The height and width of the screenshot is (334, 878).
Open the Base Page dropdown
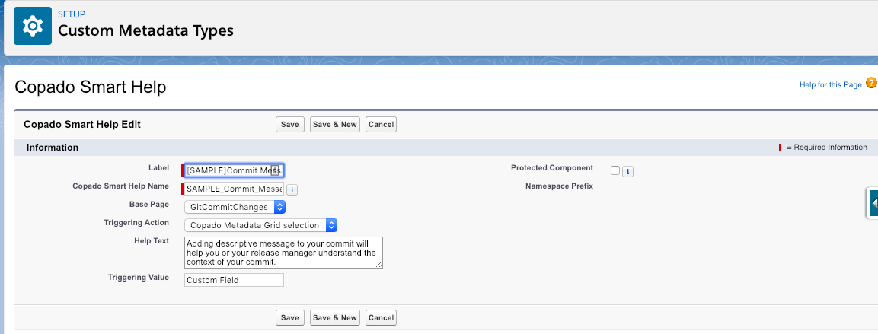click(235, 207)
